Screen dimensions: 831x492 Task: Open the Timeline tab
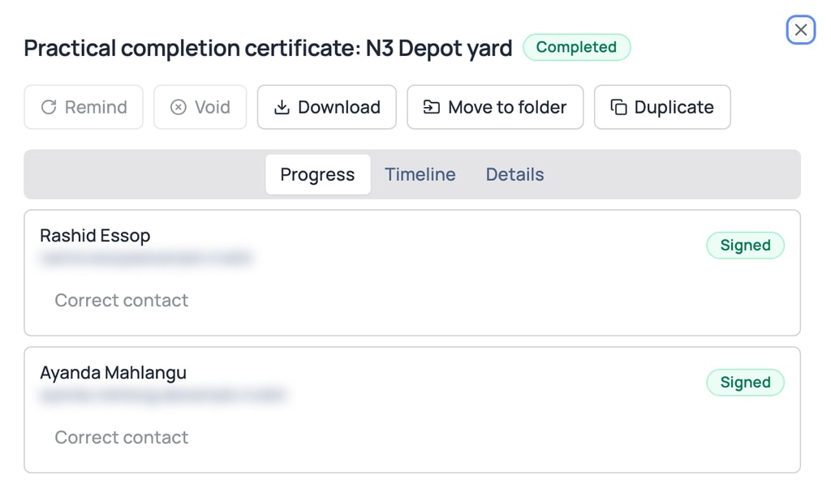click(x=420, y=174)
